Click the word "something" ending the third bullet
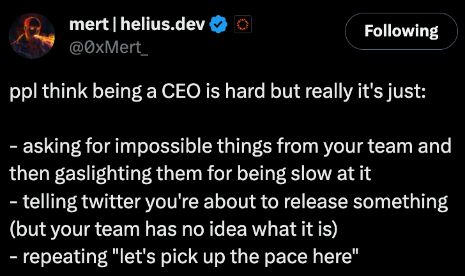 click(400, 203)
